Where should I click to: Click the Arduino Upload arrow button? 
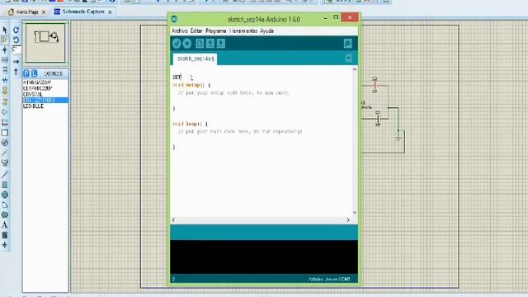tap(187, 44)
